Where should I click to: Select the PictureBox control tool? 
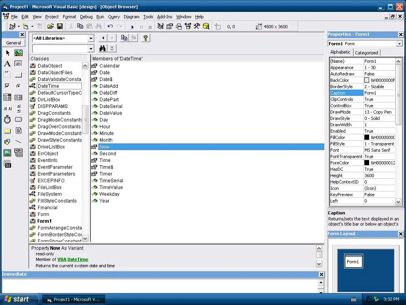pyautogui.click(x=18, y=53)
